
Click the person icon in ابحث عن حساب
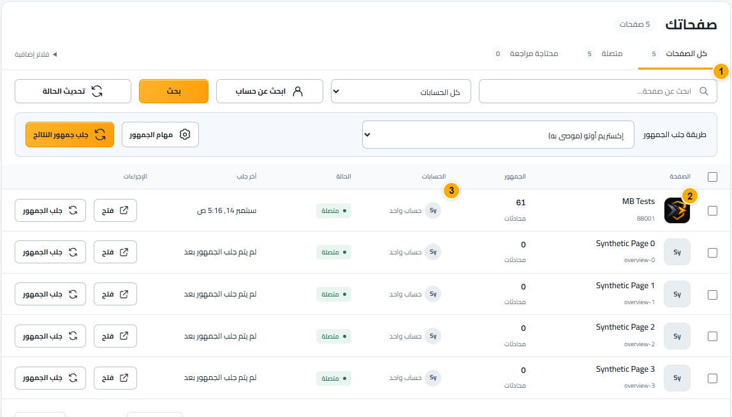coord(297,91)
